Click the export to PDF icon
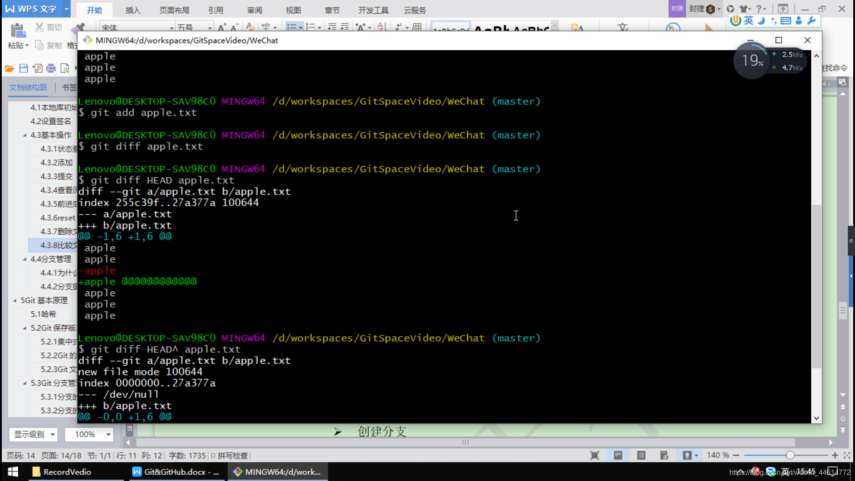The height and width of the screenshot is (481, 855). pos(38,68)
